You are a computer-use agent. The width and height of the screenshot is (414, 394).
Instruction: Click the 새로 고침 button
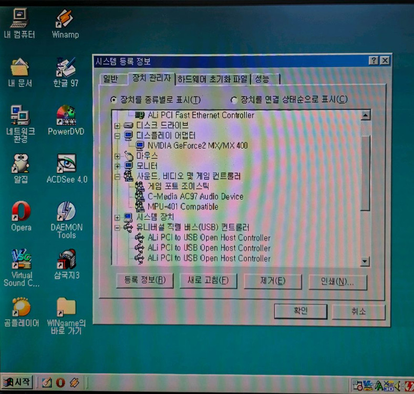[208, 281]
